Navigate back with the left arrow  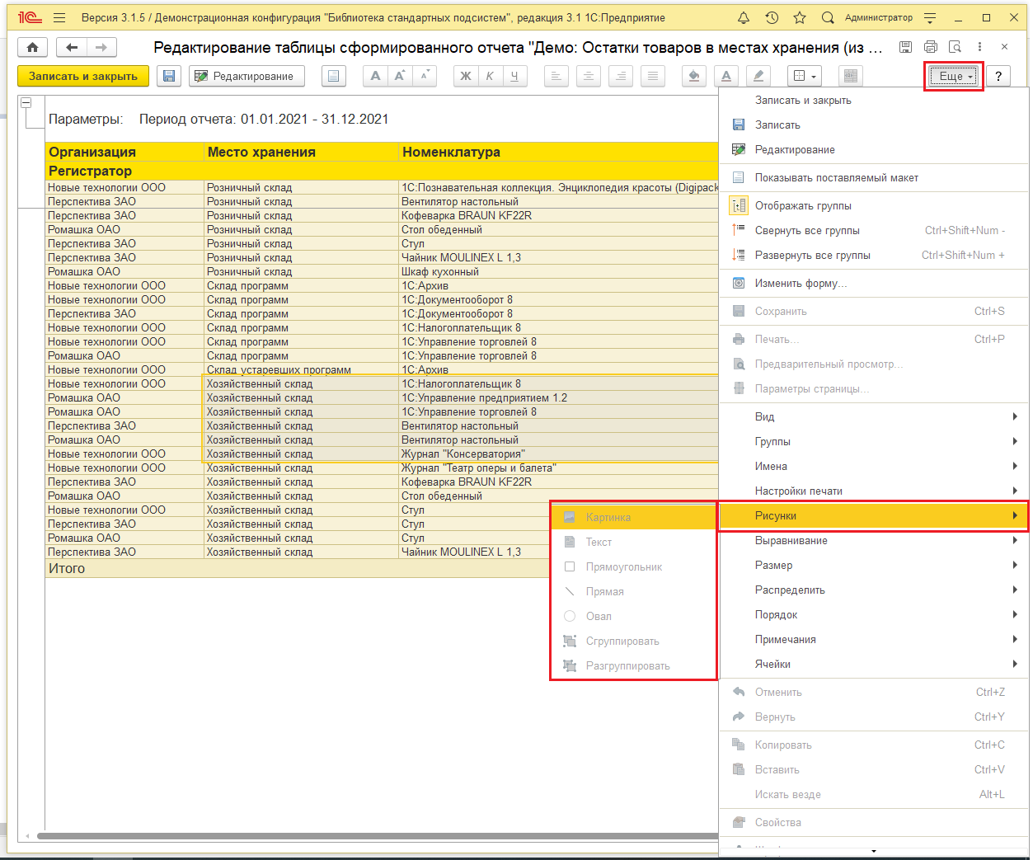(x=72, y=48)
